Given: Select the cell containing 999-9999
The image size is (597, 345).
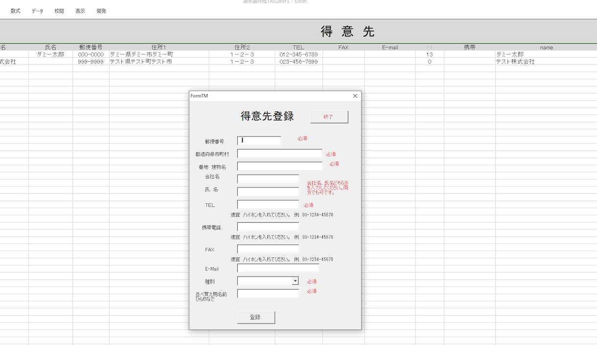Looking at the screenshot, I should (91, 62).
